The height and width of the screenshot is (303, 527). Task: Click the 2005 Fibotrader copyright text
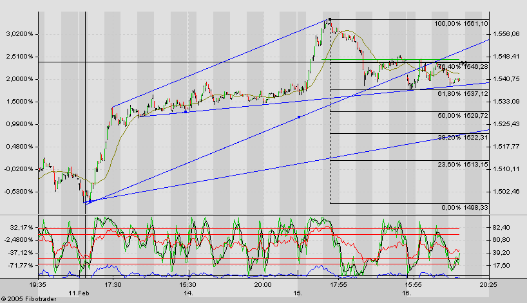click(x=28, y=299)
